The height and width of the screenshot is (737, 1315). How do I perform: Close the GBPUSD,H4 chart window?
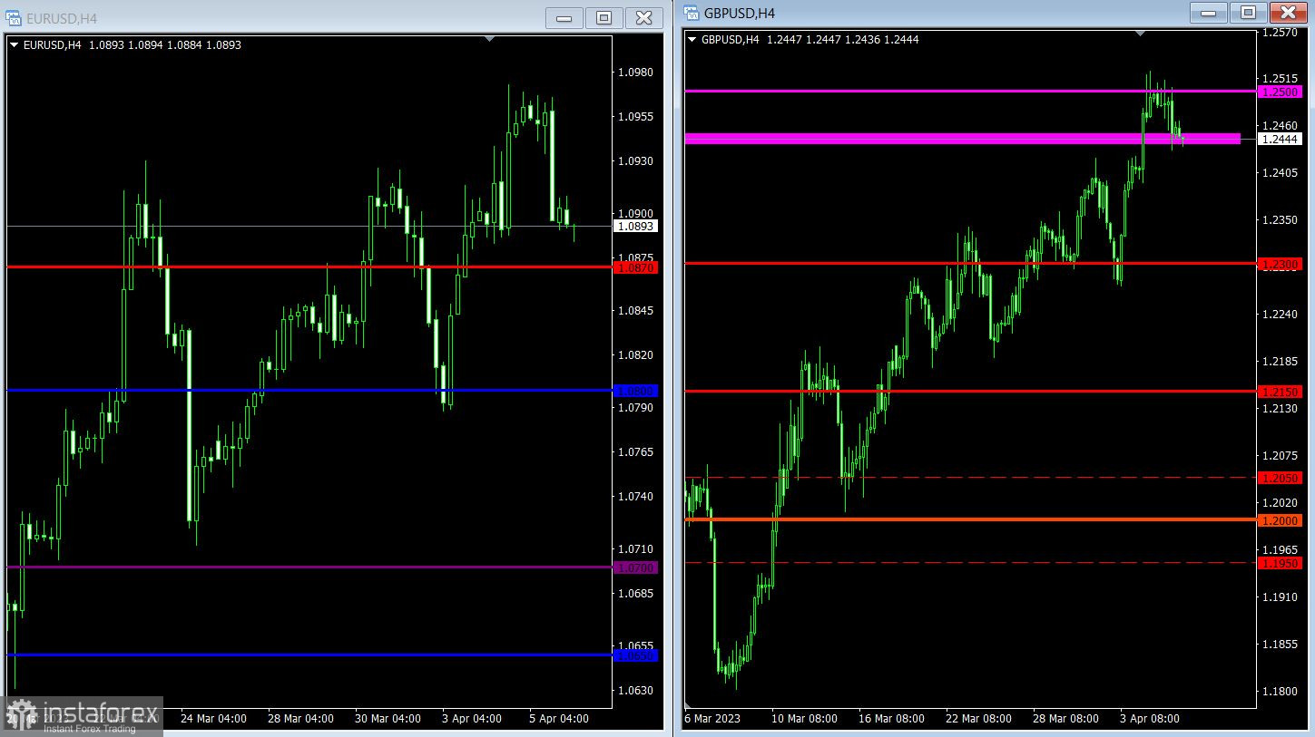coord(1288,12)
